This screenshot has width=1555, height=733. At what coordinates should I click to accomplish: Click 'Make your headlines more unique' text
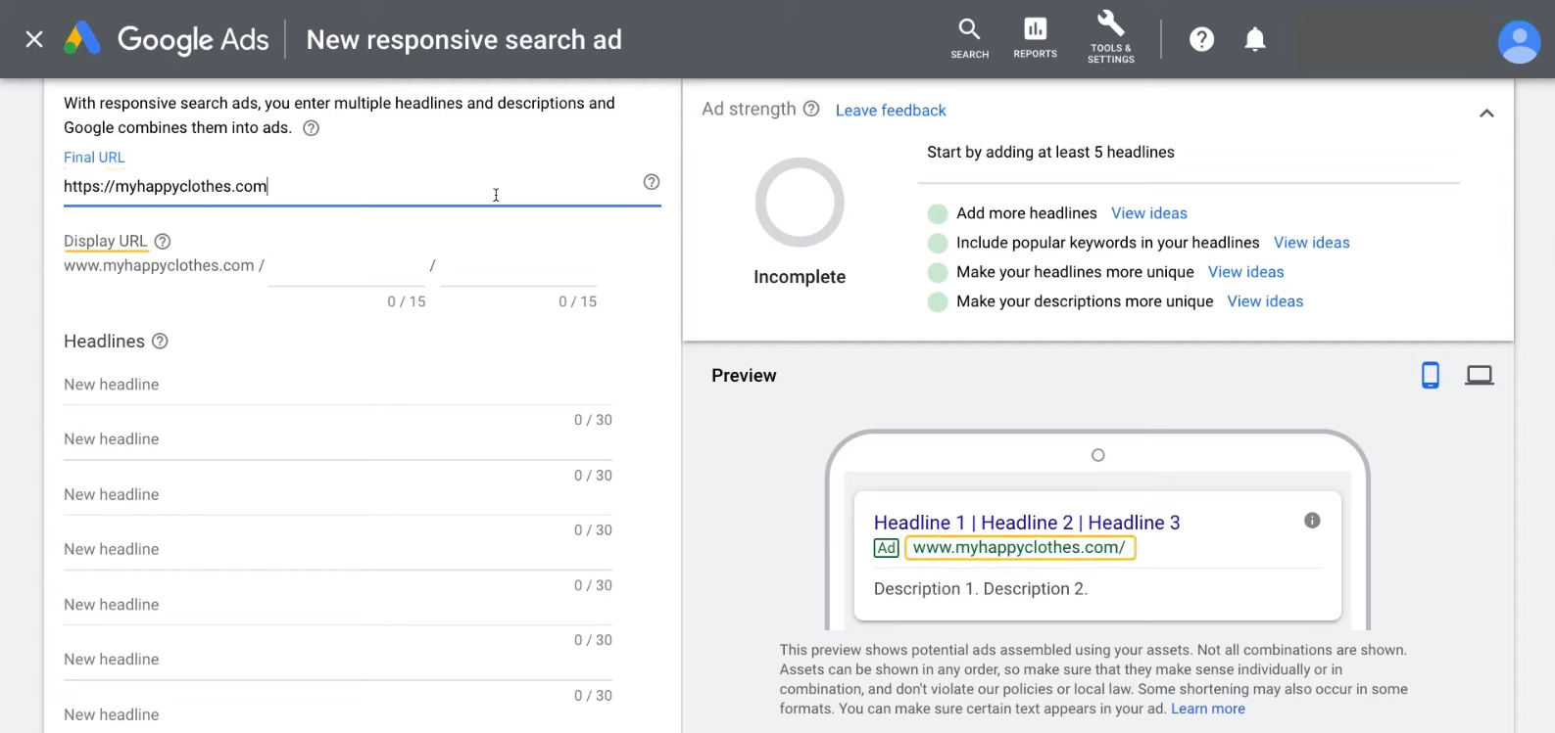1075,272
